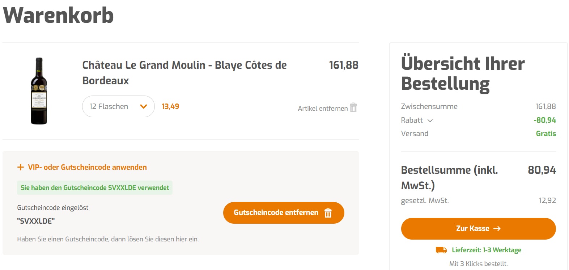Click the 13,49 unit price label

coord(170,106)
